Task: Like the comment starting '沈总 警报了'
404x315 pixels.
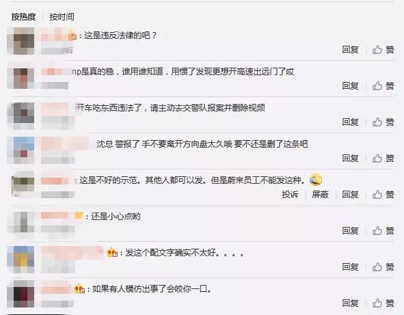Action: [383, 158]
